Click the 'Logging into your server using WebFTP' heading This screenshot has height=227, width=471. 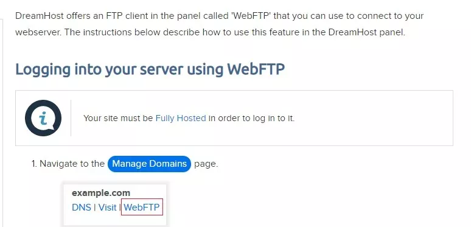150,69
